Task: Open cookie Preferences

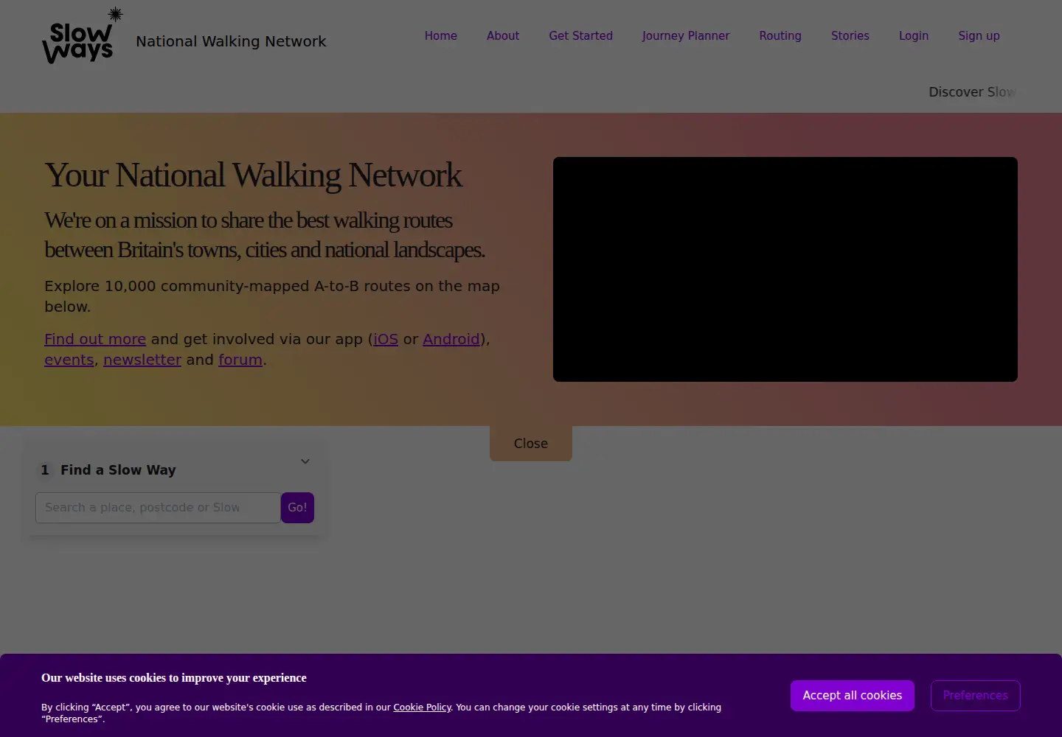Action: (x=975, y=696)
